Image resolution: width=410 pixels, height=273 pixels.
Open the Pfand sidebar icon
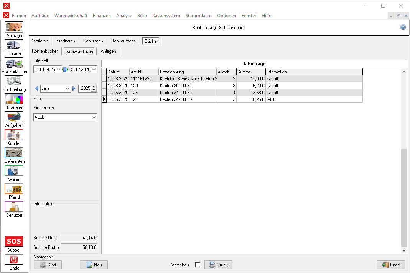(x=14, y=189)
